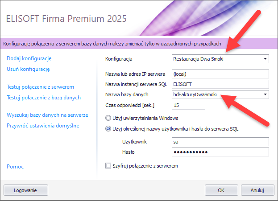Screen dimensions: 278x201
Task: Click Testuj połączenie z bazą danych
Action: [44, 97]
